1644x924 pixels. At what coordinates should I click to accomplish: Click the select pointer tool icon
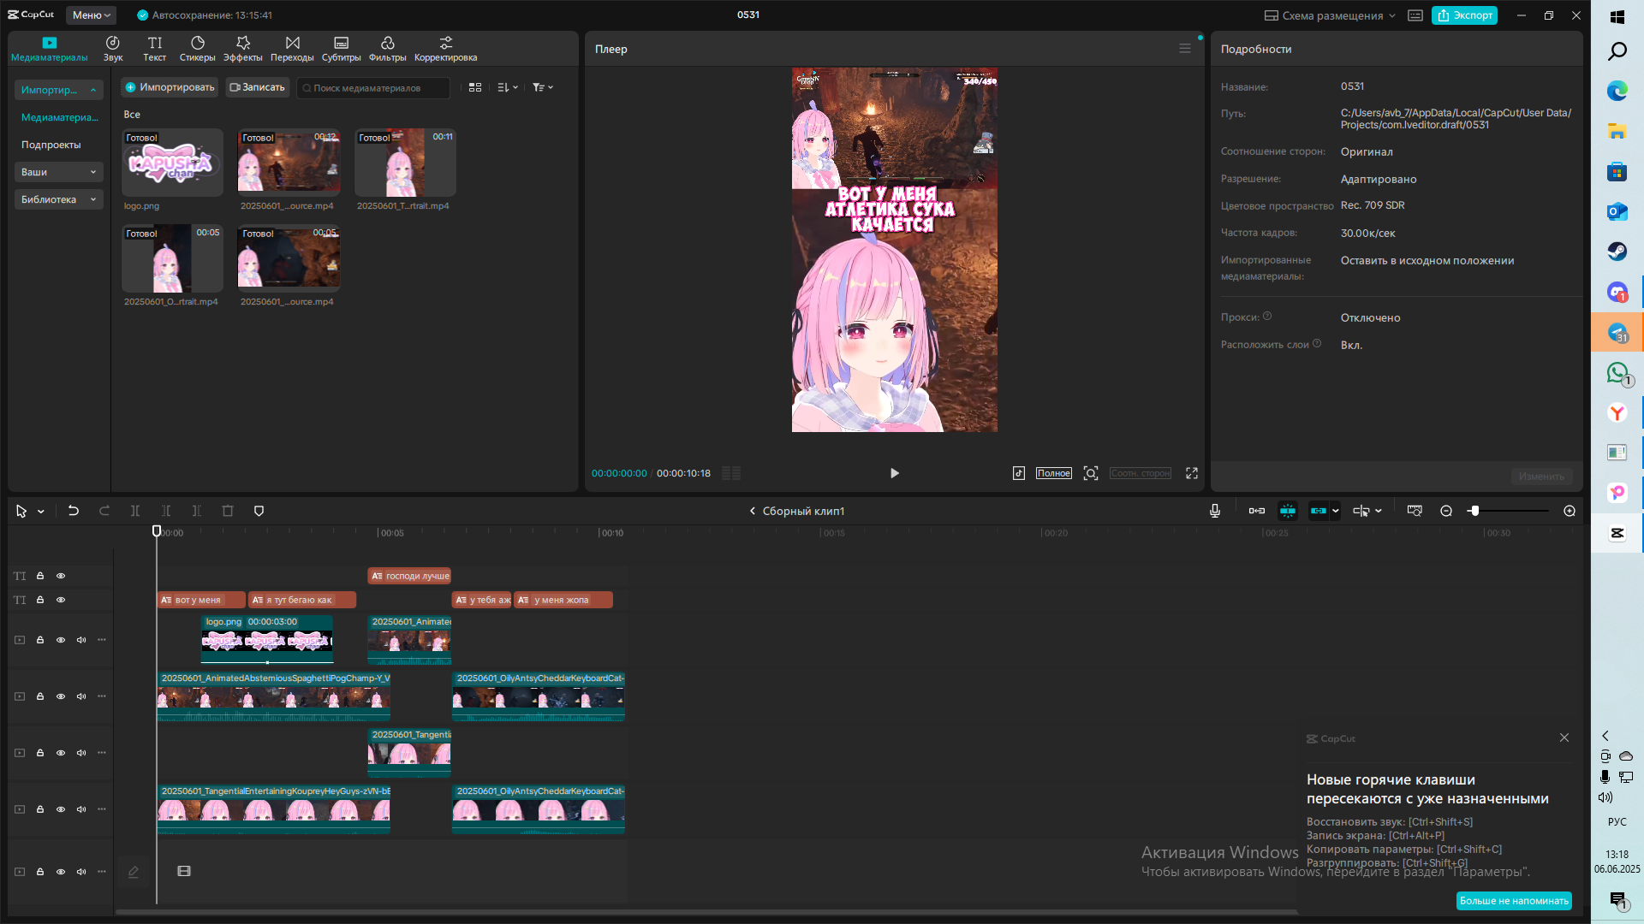click(21, 511)
